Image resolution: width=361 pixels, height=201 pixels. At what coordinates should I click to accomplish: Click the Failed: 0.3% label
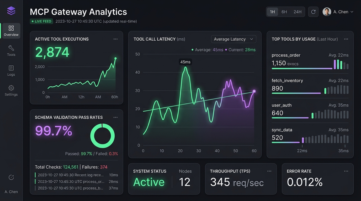pos(107,154)
